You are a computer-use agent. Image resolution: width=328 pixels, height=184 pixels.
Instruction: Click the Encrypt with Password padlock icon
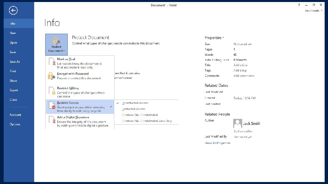52,76
